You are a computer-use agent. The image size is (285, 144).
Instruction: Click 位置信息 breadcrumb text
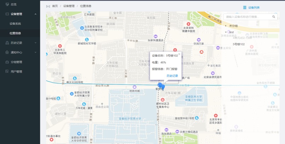[x=86, y=6]
